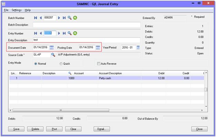This screenshot has height=137, width=216.
Task: Open the Help menu
Action: (28, 10)
